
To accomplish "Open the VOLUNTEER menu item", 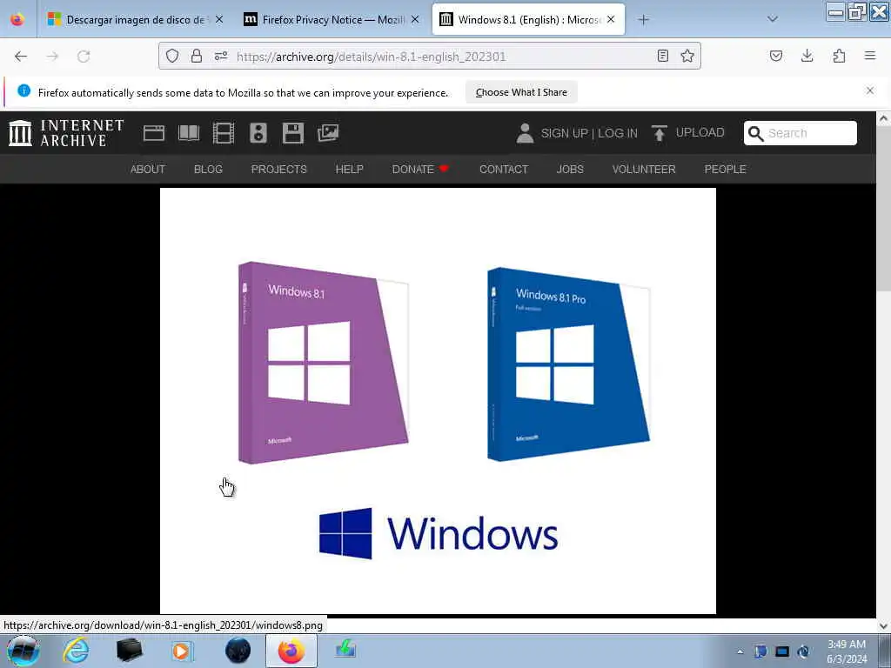I will [x=644, y=170].
